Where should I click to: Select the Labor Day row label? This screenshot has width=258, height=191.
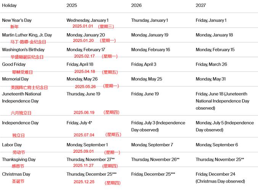pos(12,145)
